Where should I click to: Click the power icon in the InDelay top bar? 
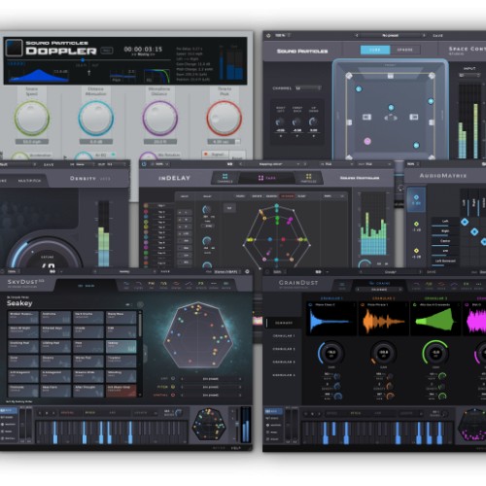[x=144, y=164]
